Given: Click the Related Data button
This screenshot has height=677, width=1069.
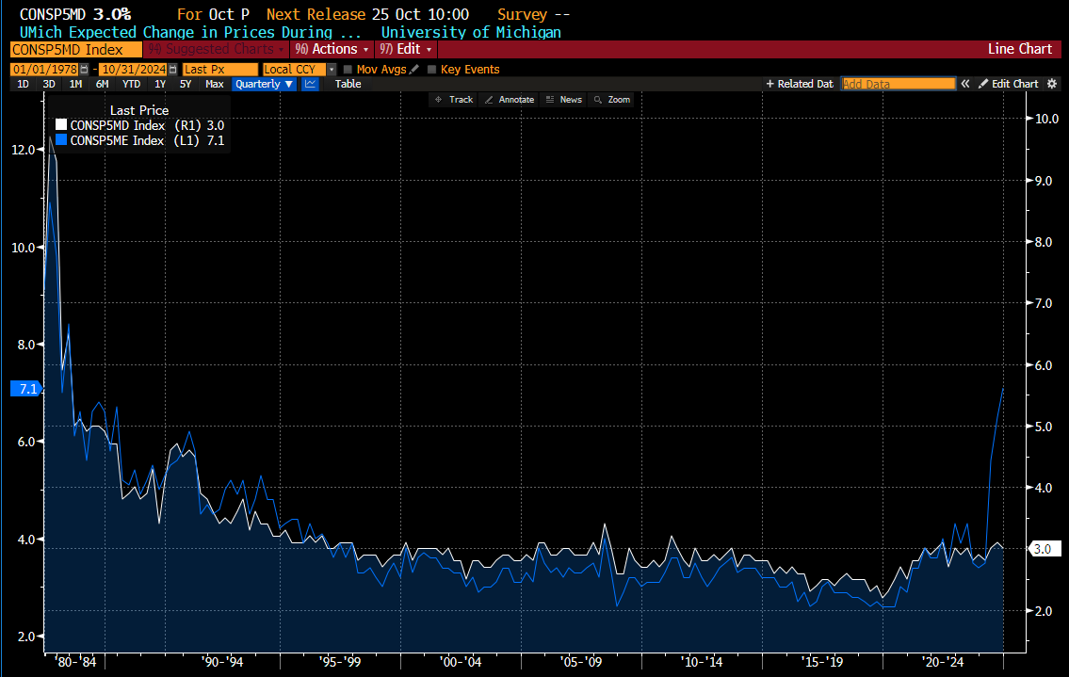Looking at the screenshot, I should point(800,84).
